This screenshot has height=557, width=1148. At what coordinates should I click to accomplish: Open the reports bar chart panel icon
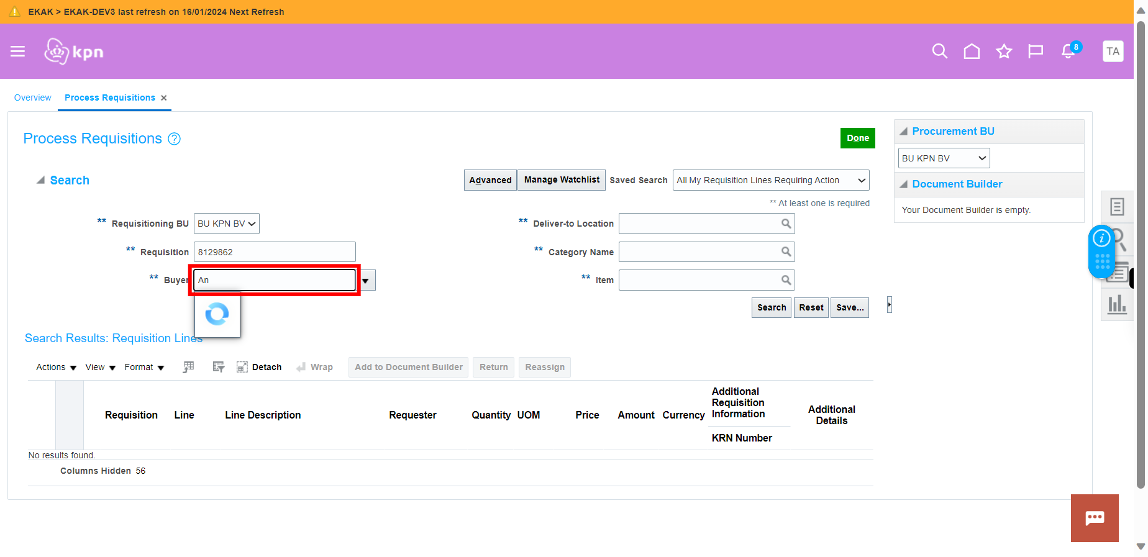point(1117,304)
